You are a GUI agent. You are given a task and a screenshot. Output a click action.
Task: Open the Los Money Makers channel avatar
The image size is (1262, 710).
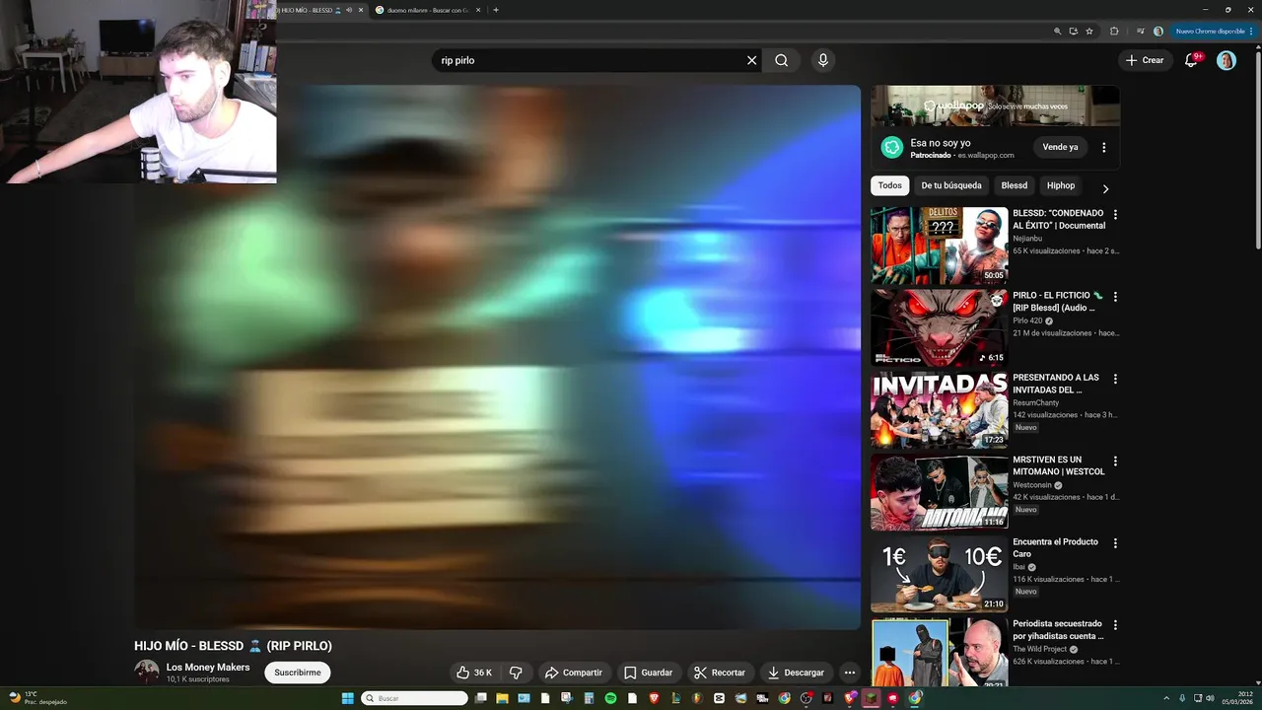(147, 672)
